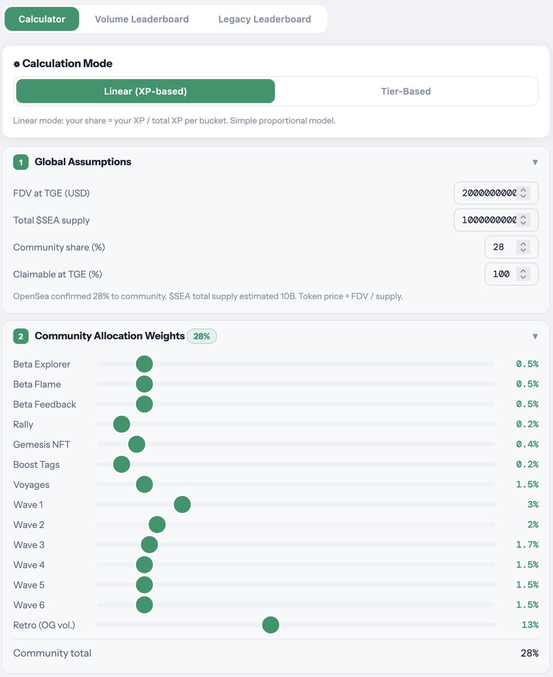Click the Community total label

52,653
